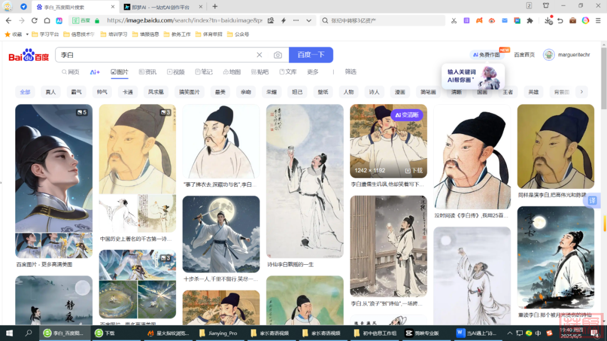The image size is (607, 341).
Task: Open the blue mail extension icon
Action: pos(504,20)
